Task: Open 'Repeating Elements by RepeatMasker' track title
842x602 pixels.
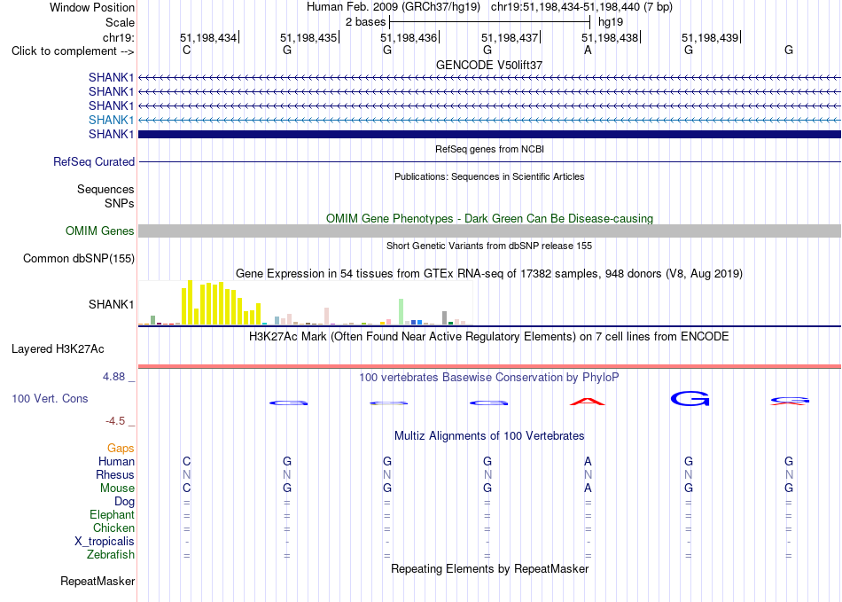Action: (489, 569)
